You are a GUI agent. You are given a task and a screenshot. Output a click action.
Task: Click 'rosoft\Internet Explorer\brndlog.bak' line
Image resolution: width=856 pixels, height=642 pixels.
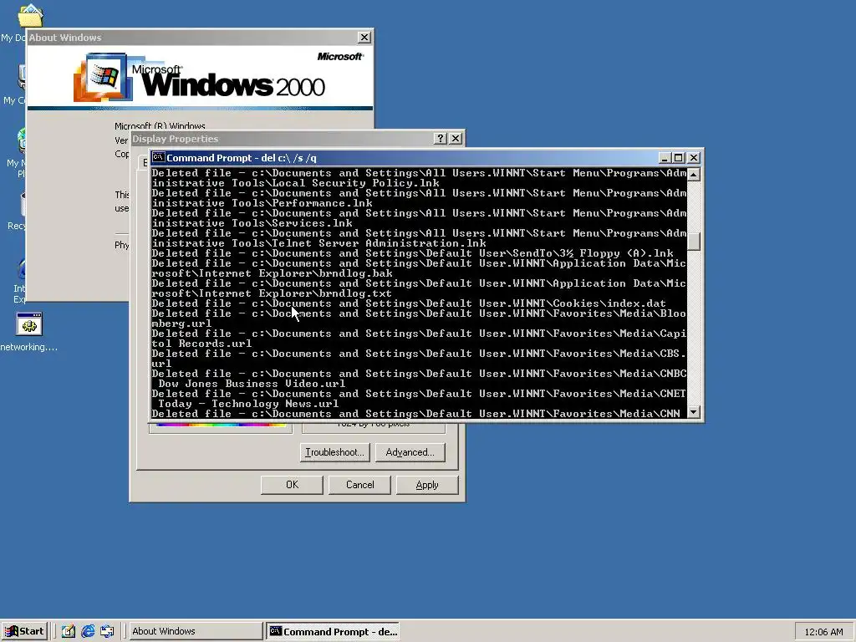(272, 273)
